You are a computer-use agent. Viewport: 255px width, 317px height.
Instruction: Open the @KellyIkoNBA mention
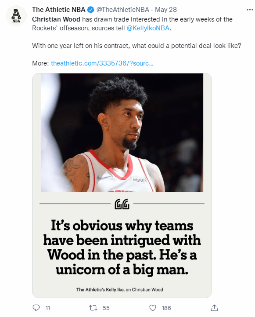(148, 28)
